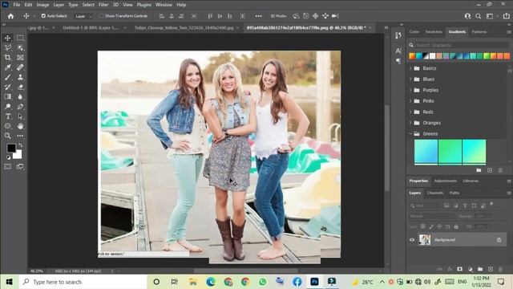
Task: Click Type here to search in taskbar
Action: pos(83,282)
